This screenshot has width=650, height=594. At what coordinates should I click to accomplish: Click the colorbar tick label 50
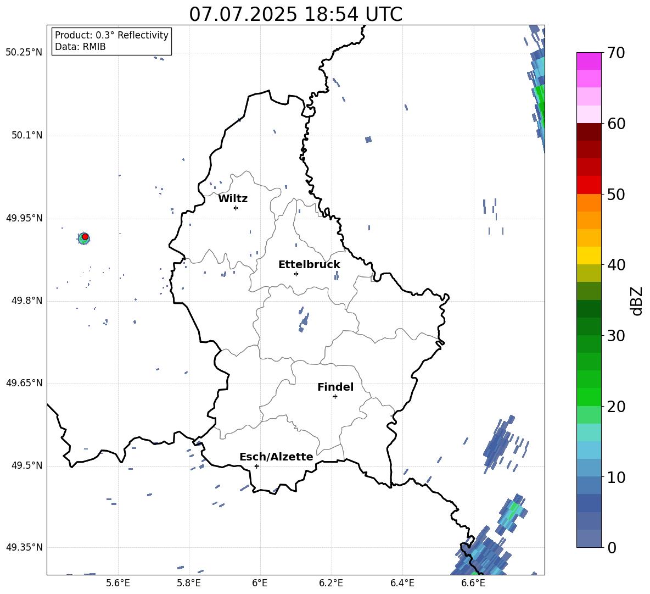click(616, 195)
